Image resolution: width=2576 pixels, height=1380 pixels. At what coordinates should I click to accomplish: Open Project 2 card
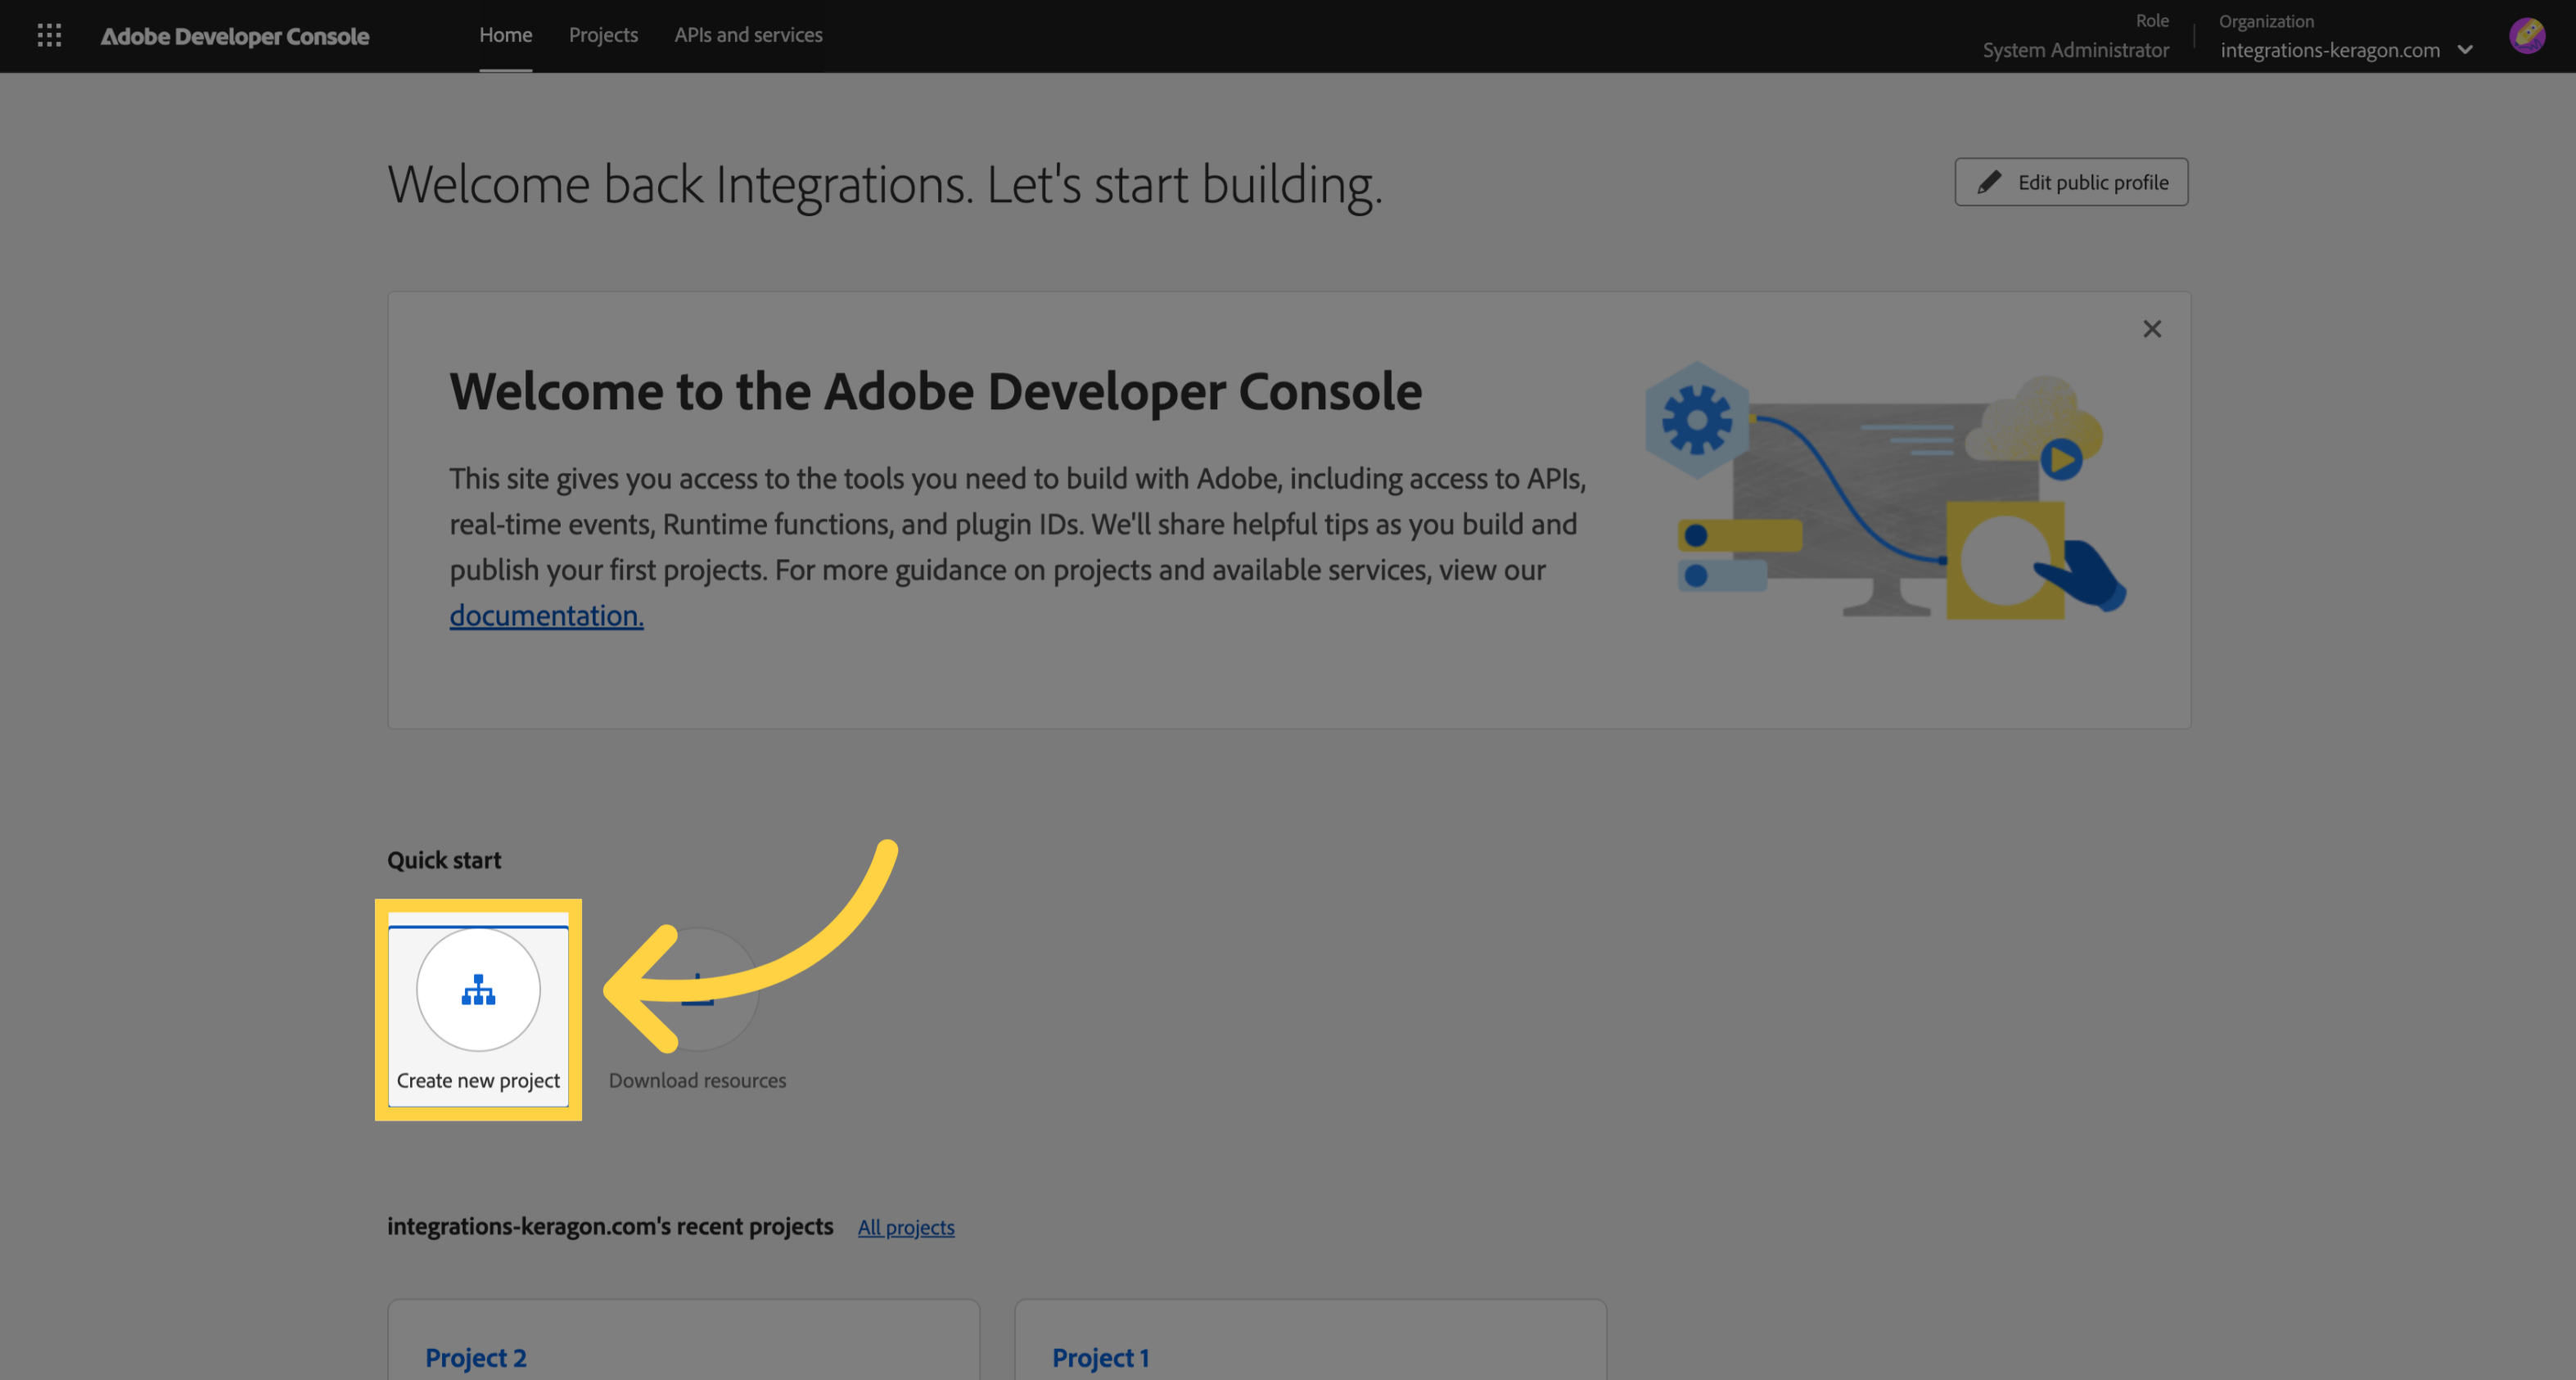tap(683, 1340)
